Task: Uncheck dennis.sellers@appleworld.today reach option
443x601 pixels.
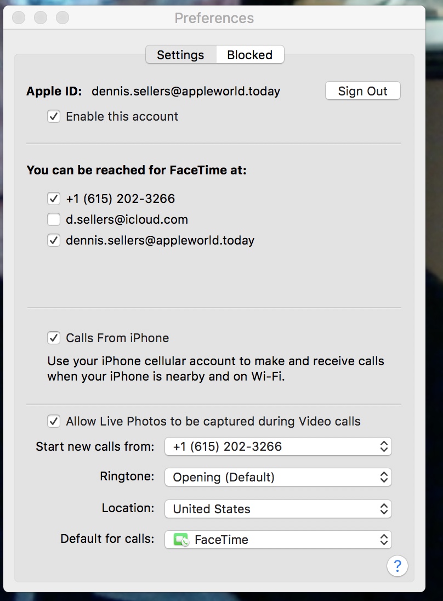Action: pos(54,240)
